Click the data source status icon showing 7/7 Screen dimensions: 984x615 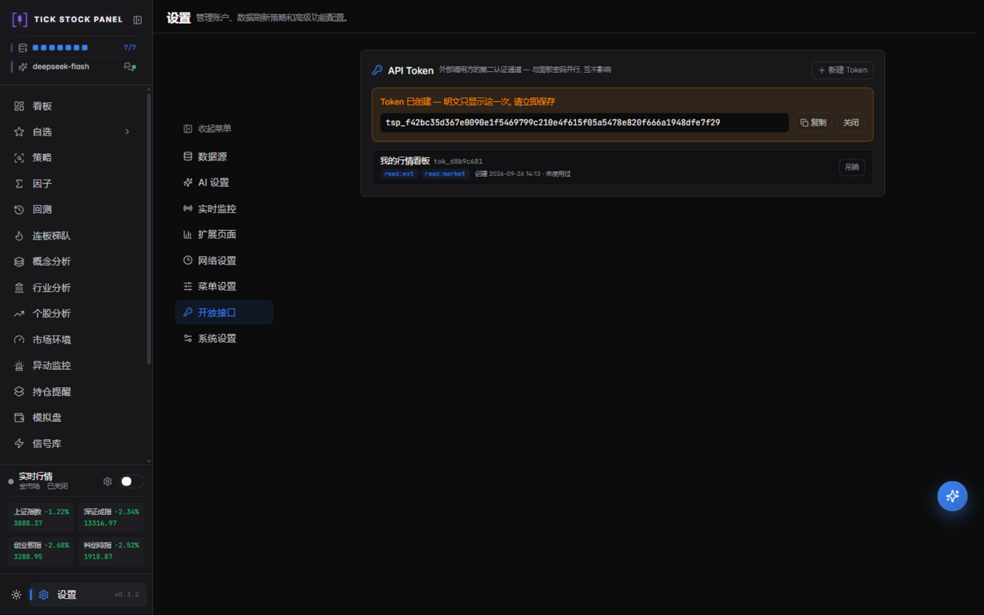[x=23, y=48]
